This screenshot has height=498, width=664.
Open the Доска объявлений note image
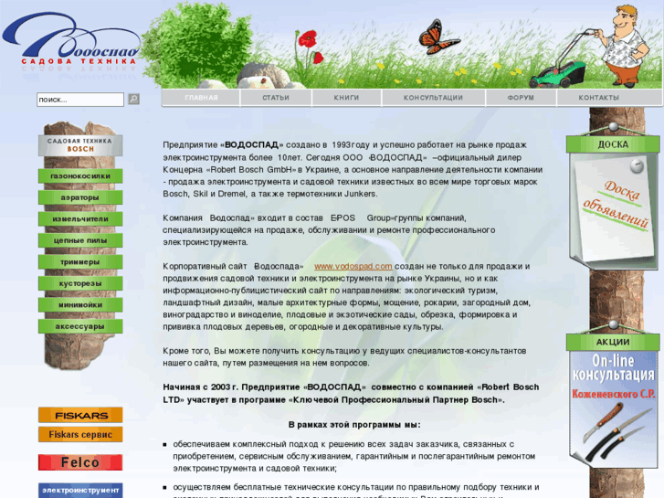(x=613, y=211)
